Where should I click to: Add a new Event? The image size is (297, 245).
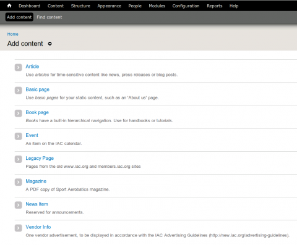(x=32, y=135)
